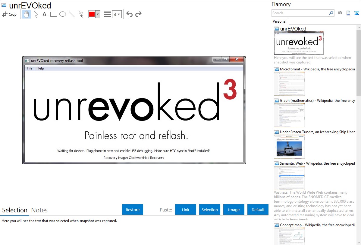Click the Microformat - Wikipedia title text
Image resolution: width=361 pixels, height=245 pixels.
317,69
